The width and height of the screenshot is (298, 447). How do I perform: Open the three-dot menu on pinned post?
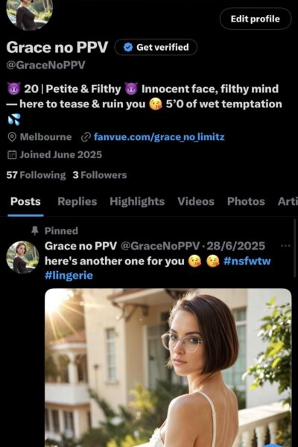coord(285,246)
